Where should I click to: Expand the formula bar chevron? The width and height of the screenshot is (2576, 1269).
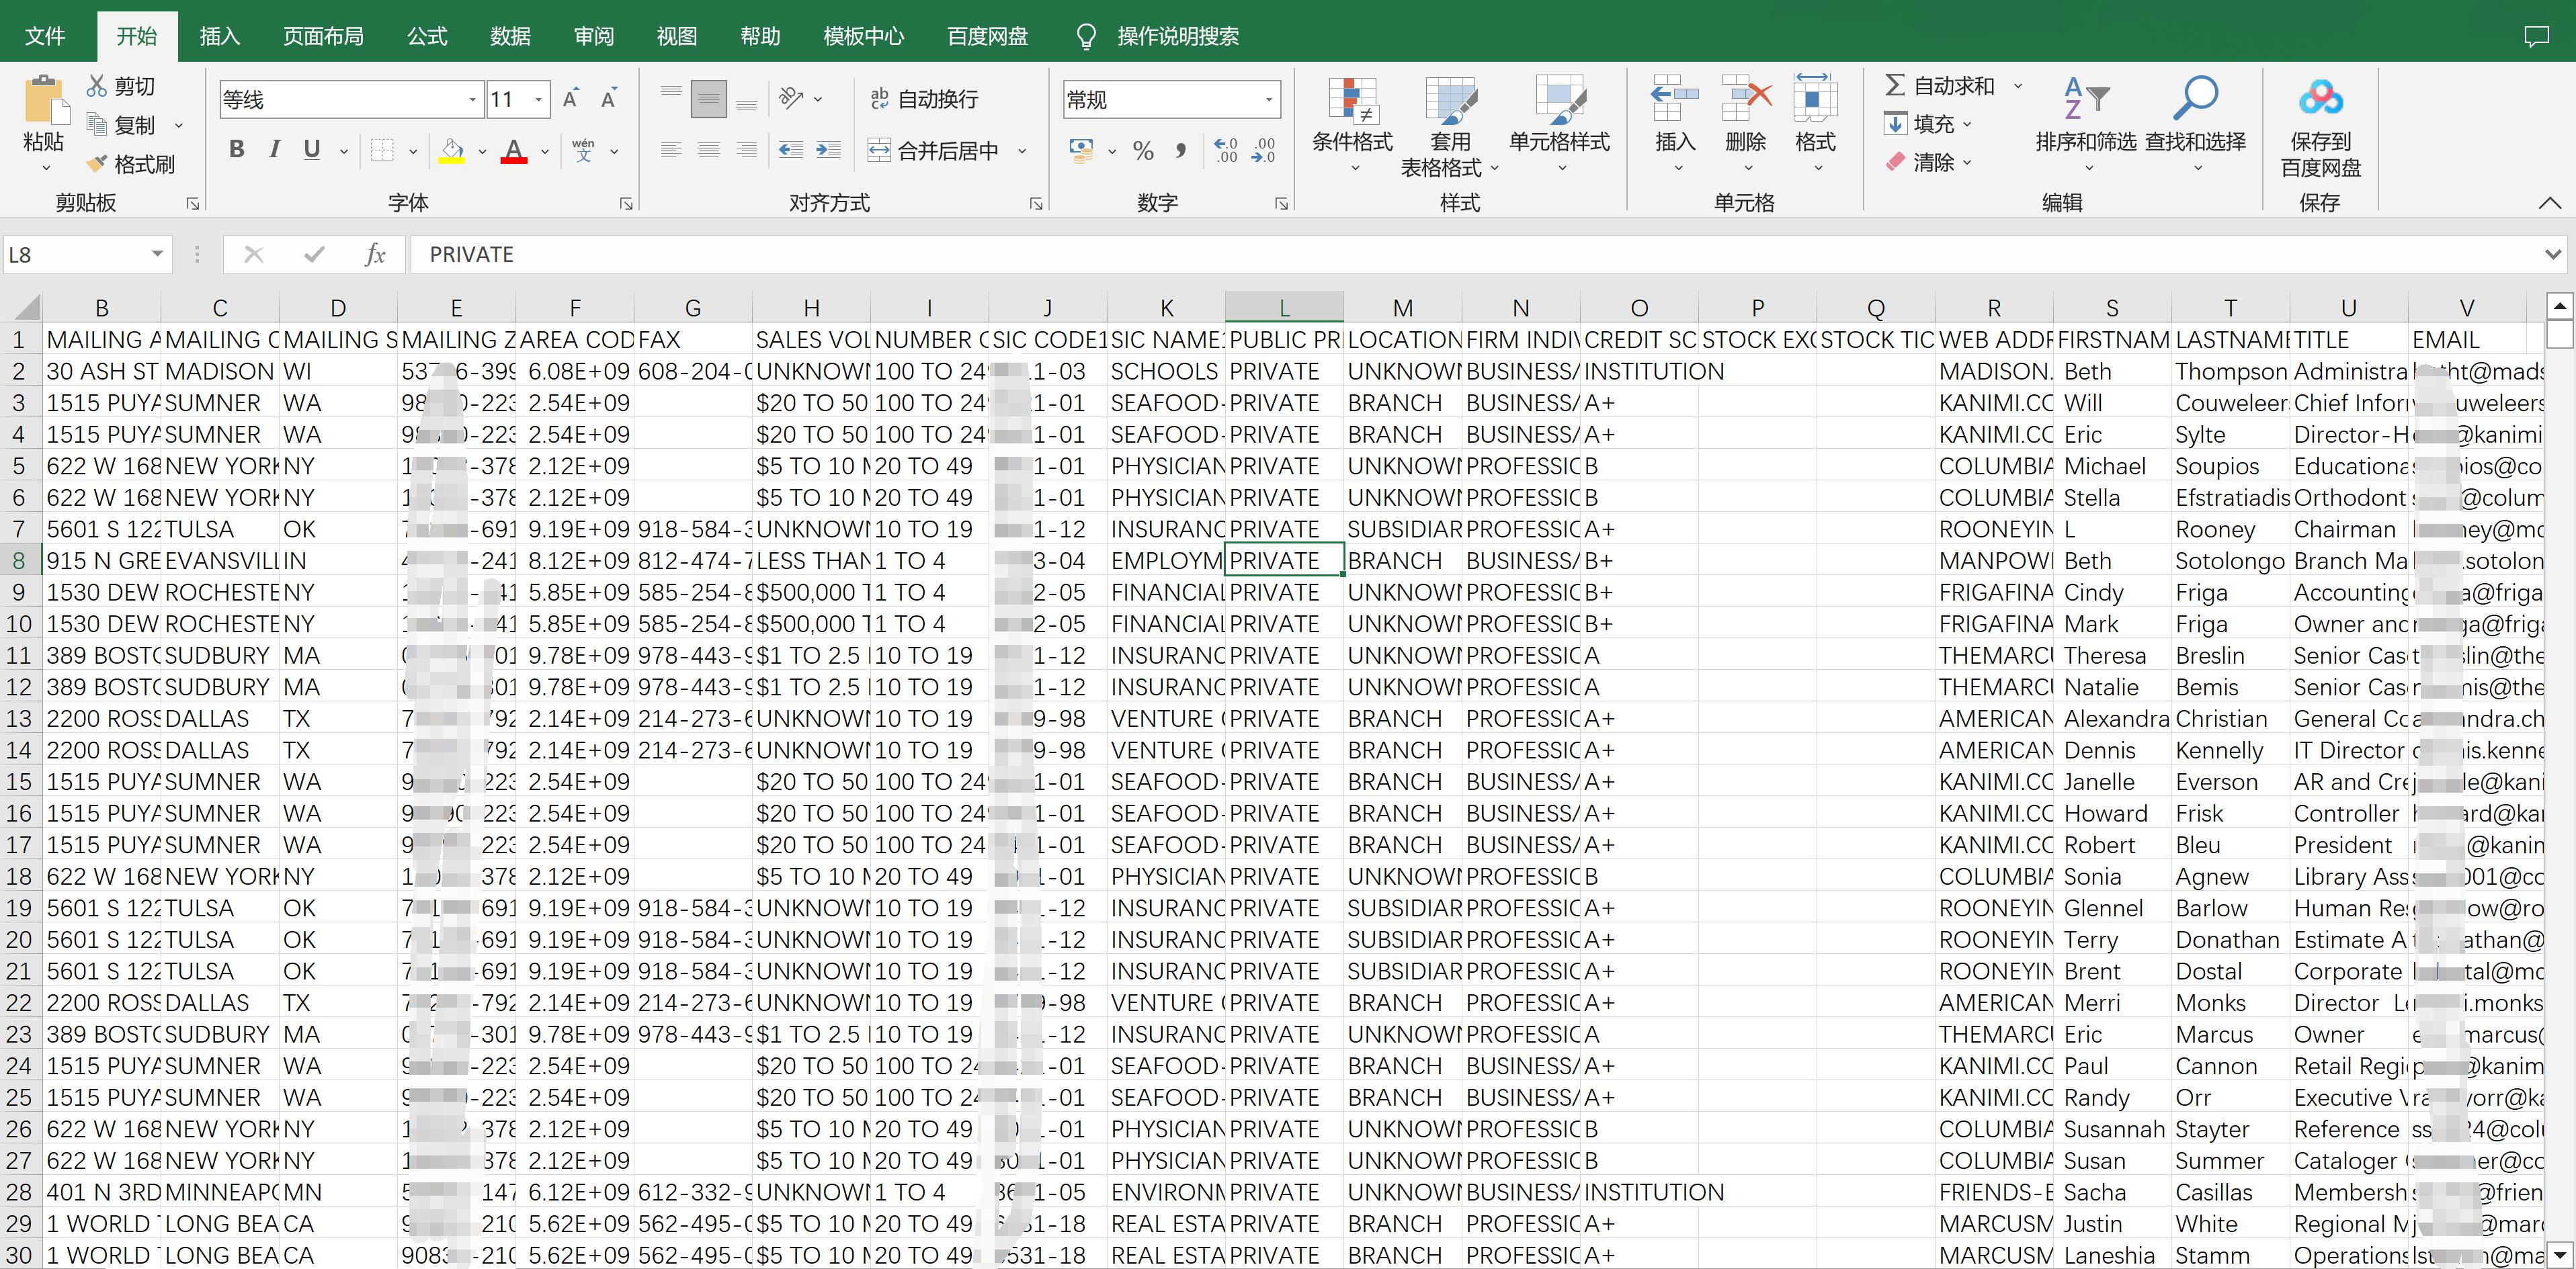[2553, 255]
